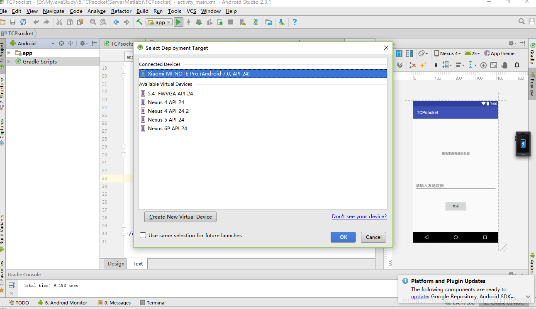The height and width of the screenshot is (309, 536).
Task: Click the Don't see your device? link
Action: (x=359, y=217)
